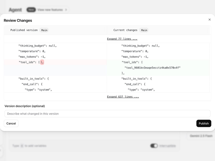Click "temperature": 0 in current changes
Viewport: 215px width, 161px height.
(135, 51)
